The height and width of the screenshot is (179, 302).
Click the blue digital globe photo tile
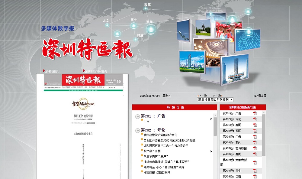pyautogui.click(x=248, y=41)
